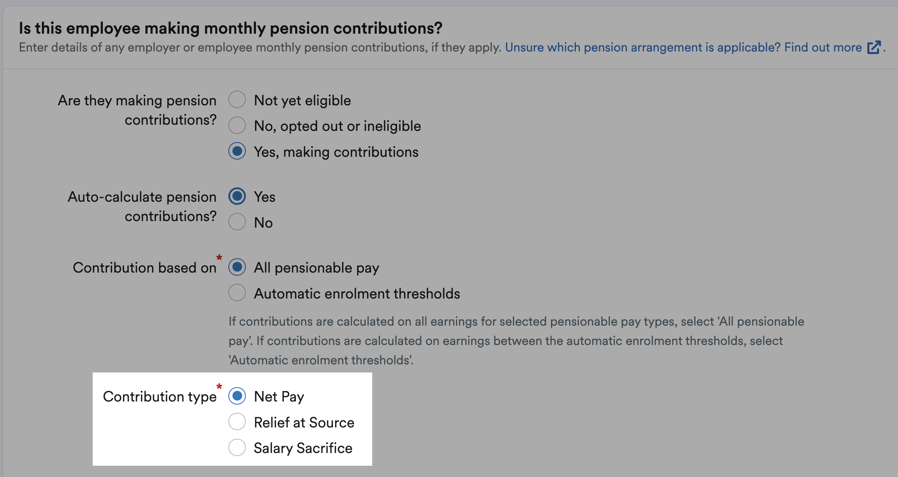Viewport: 898px width, 477px height.
Task: Select "Yes, making contributions"
Action: tap(237, 151)
